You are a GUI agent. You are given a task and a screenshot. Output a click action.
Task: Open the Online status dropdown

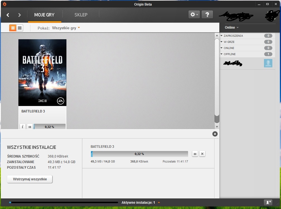pos(232,28)
